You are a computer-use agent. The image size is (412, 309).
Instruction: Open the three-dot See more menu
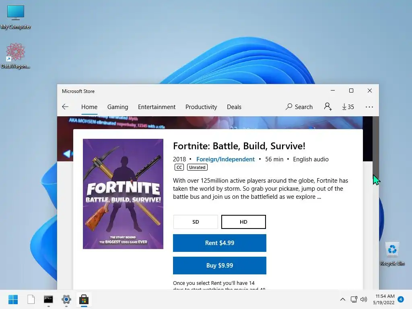point(369,107)
